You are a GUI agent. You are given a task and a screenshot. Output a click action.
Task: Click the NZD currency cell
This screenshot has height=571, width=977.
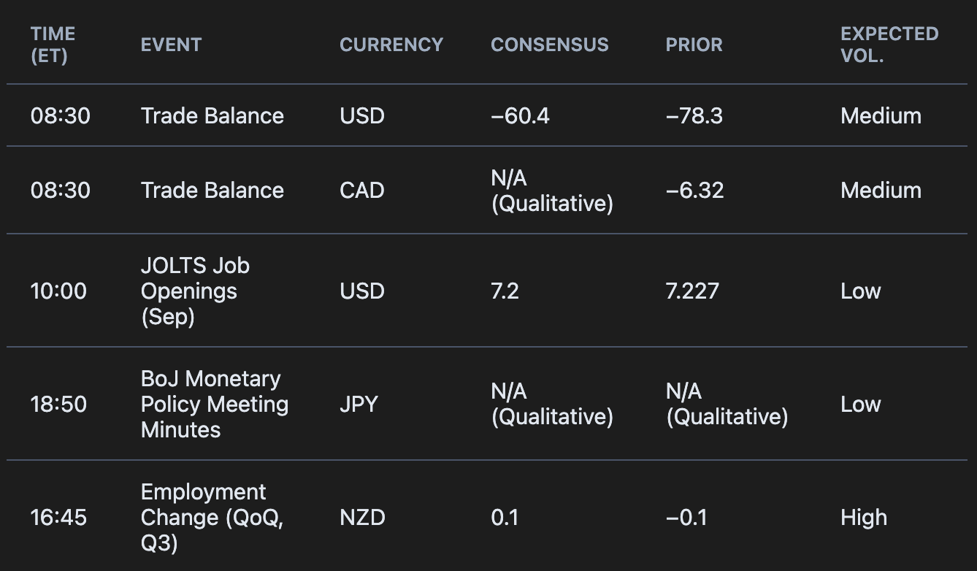tap(361, 518)
